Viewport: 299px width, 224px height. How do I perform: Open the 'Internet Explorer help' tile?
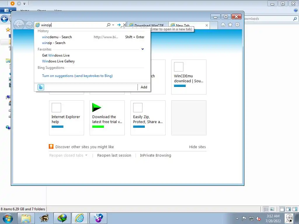[66, 118]
